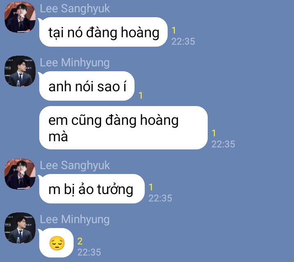Viewport: 294px width, 262px height.
Task: Click the 22:35 timestamp next to emoji message
Action: [89, 252]
